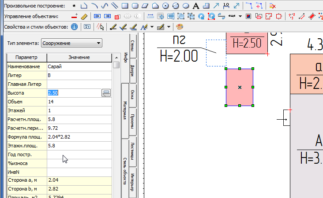Open object info (blue i icon)
The height and width of the screenshot is (198, 323).
pos(74,26)
